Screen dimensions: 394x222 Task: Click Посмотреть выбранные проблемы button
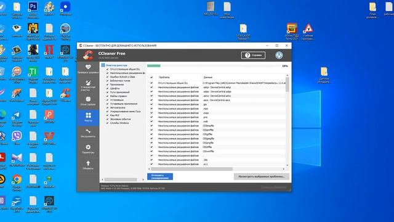[261, 177]
